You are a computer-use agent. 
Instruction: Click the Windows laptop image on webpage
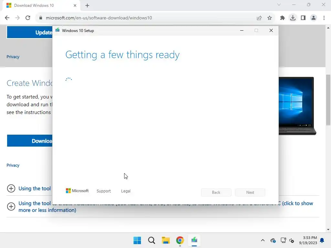(297, 106)
